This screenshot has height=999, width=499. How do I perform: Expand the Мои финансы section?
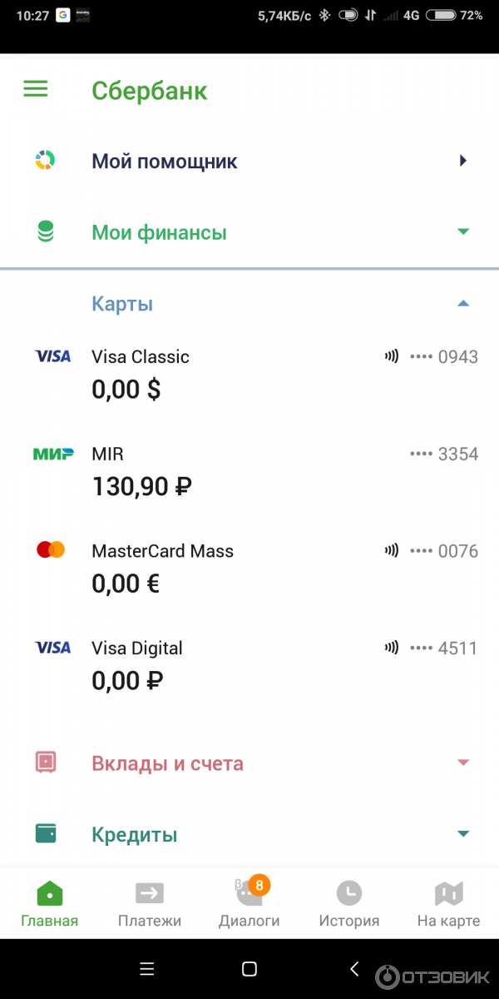pos(463,232)
